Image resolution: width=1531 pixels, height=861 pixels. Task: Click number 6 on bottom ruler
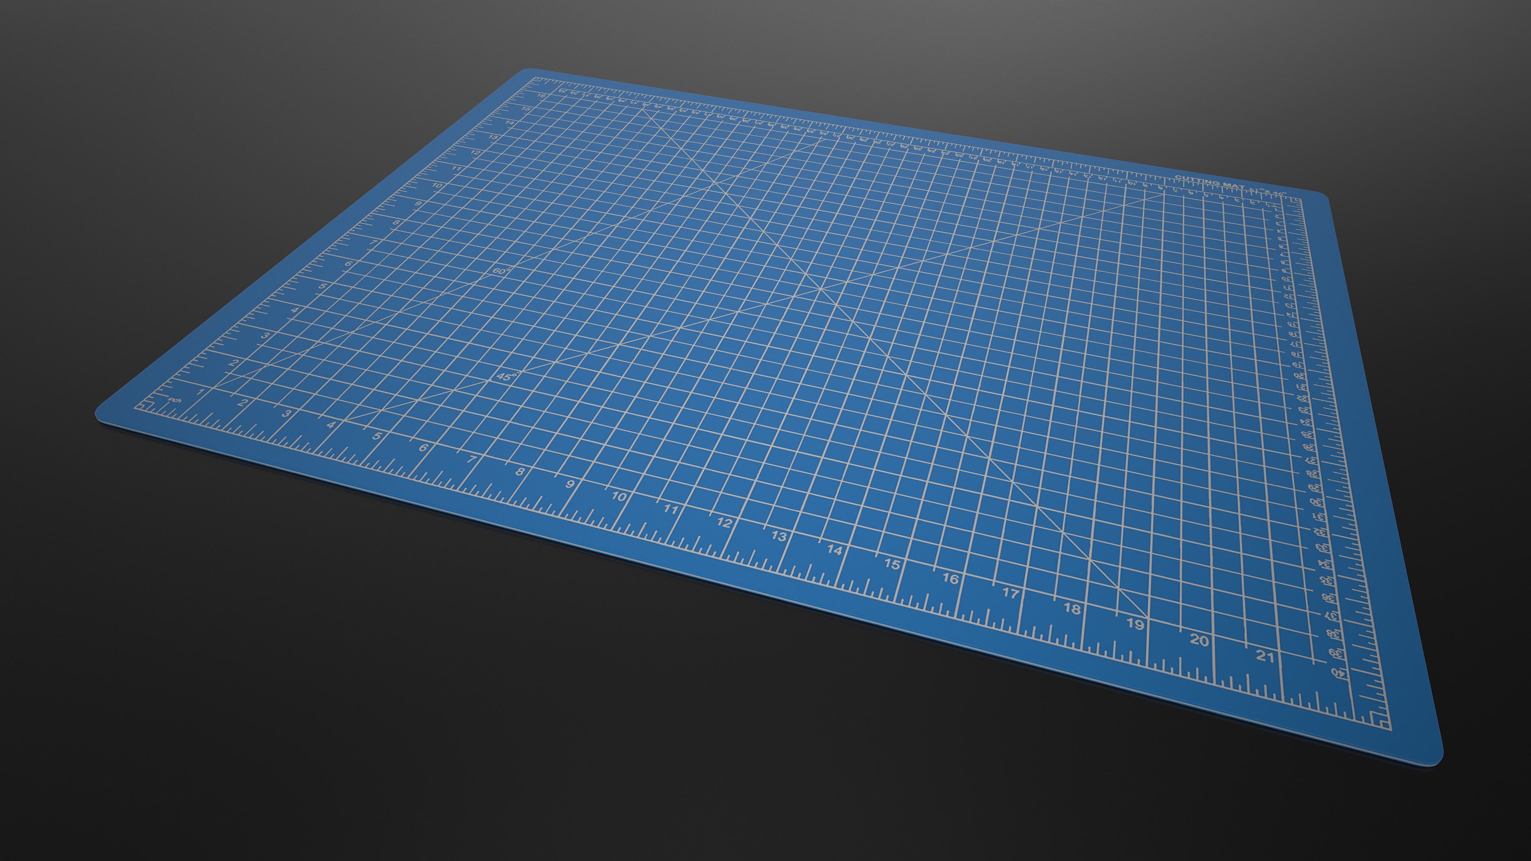click(x=423, y=448)
